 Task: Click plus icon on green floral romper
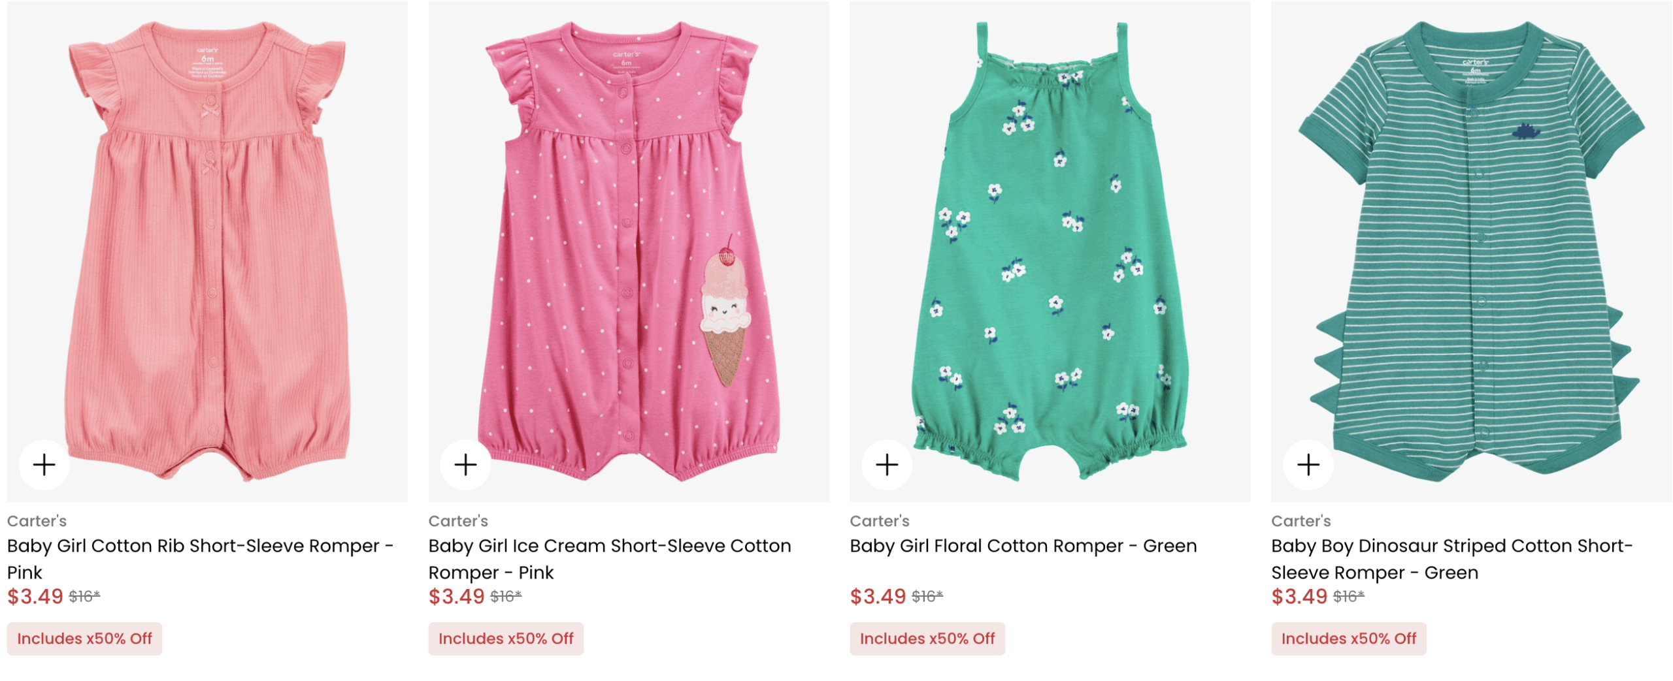click(887, 465)
